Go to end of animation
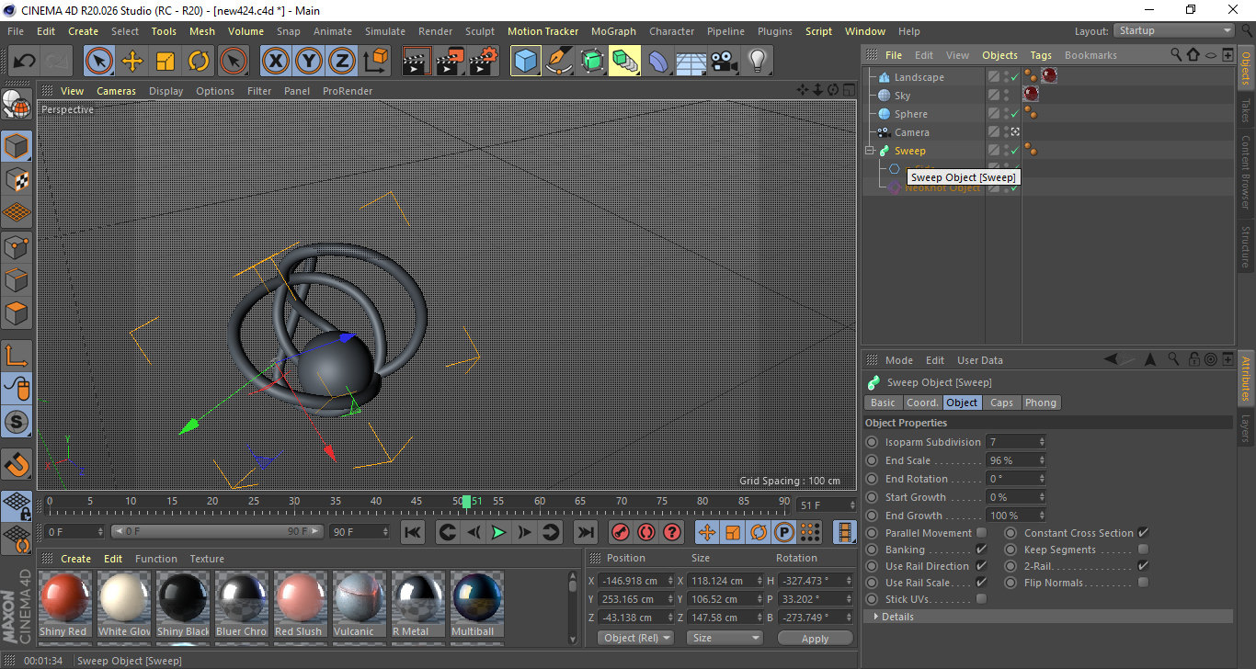The image size is (1256, 669). pos(585,532)
